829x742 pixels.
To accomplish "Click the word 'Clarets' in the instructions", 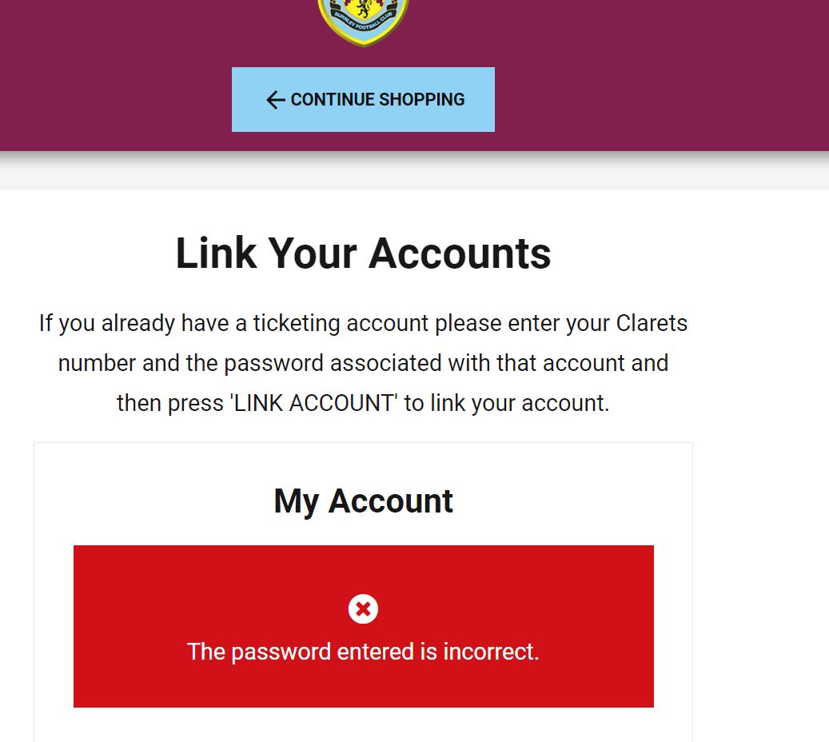I will (652, 323).
